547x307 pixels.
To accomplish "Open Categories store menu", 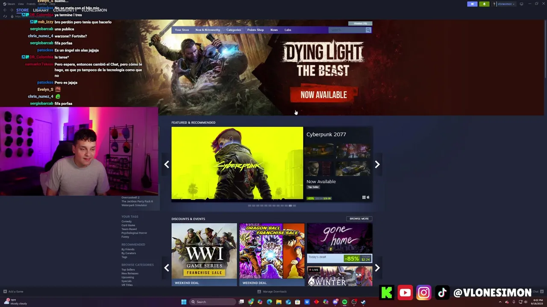I will tap(233, 30).
